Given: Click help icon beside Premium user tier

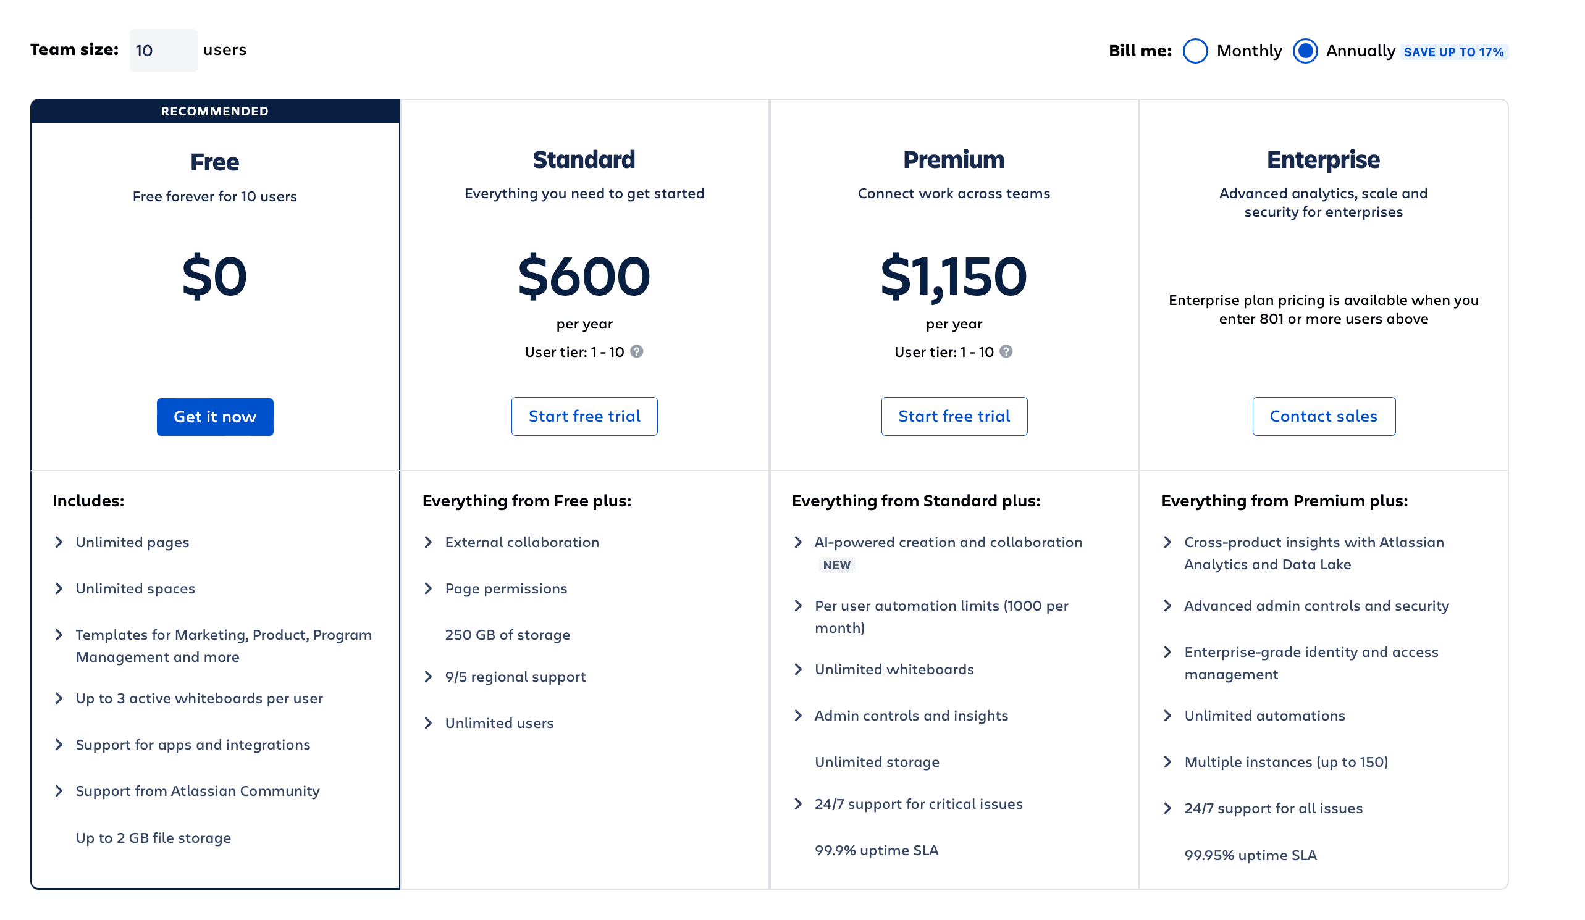Looking at the screenshot, I should (x=1006, y=351).
